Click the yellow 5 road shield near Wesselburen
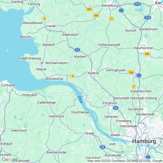 click(x=44, y=18)
